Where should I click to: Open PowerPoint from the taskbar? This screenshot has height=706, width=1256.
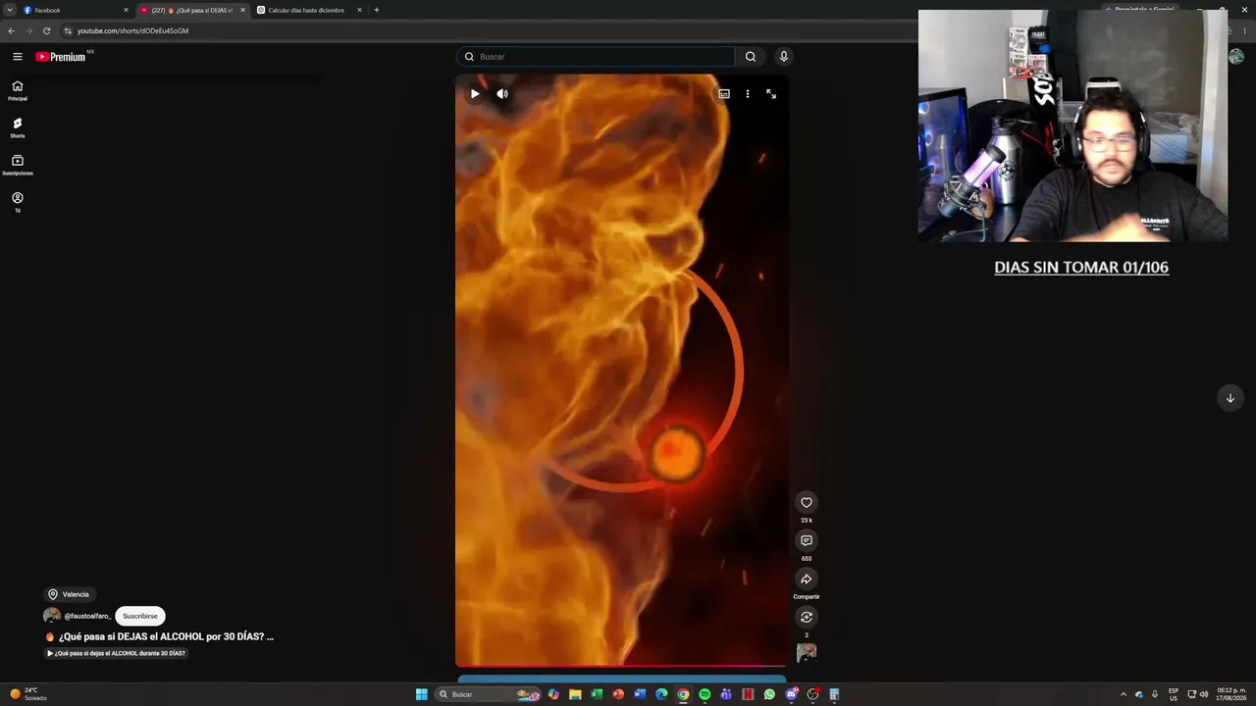618,694
